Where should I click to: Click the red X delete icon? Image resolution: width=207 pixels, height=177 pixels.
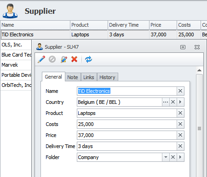75,59
